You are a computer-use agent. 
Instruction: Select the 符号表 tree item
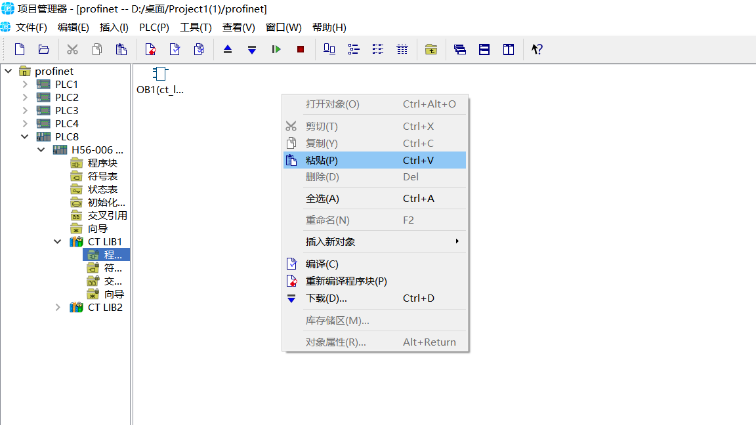point(102,176)
